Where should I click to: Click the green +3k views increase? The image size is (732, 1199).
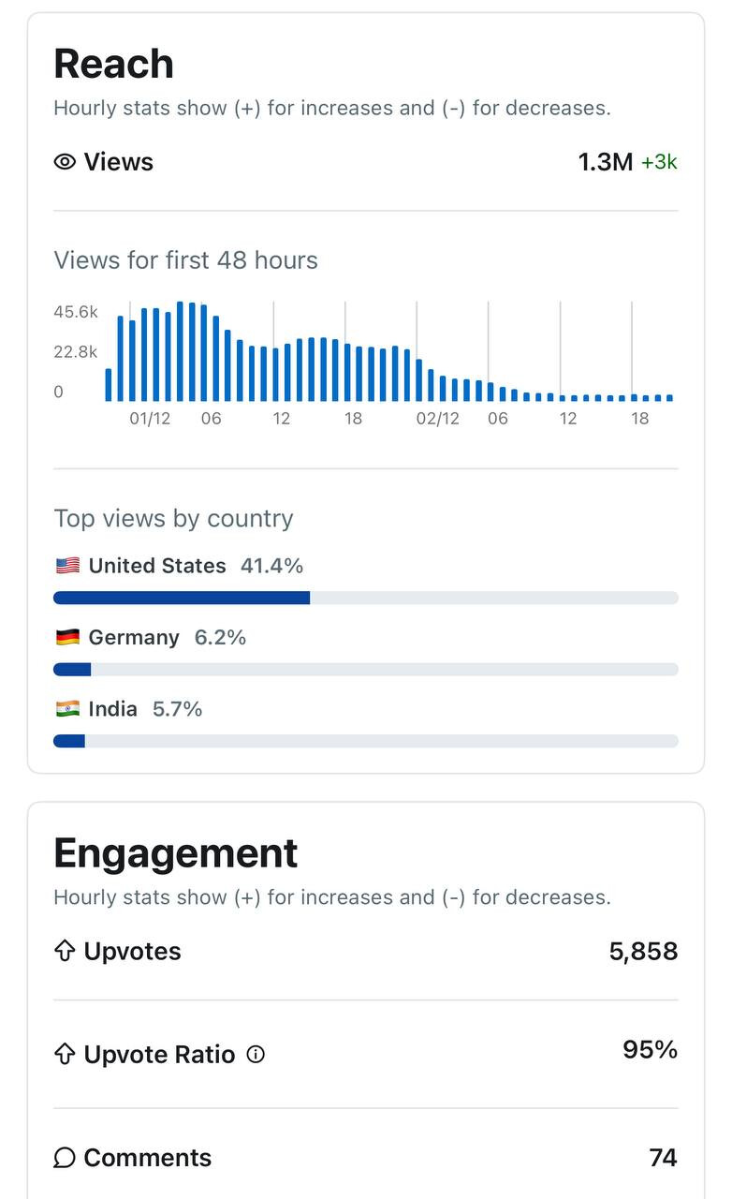[x=659, y=162]
